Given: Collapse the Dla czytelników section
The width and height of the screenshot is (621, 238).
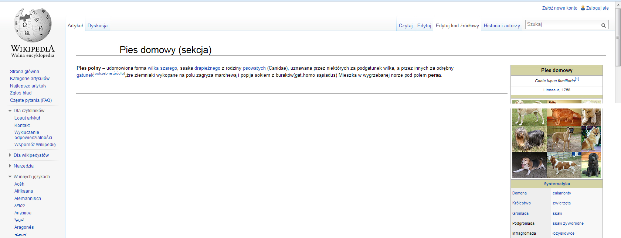Looking at the screenshot, I should coord(10,111).
